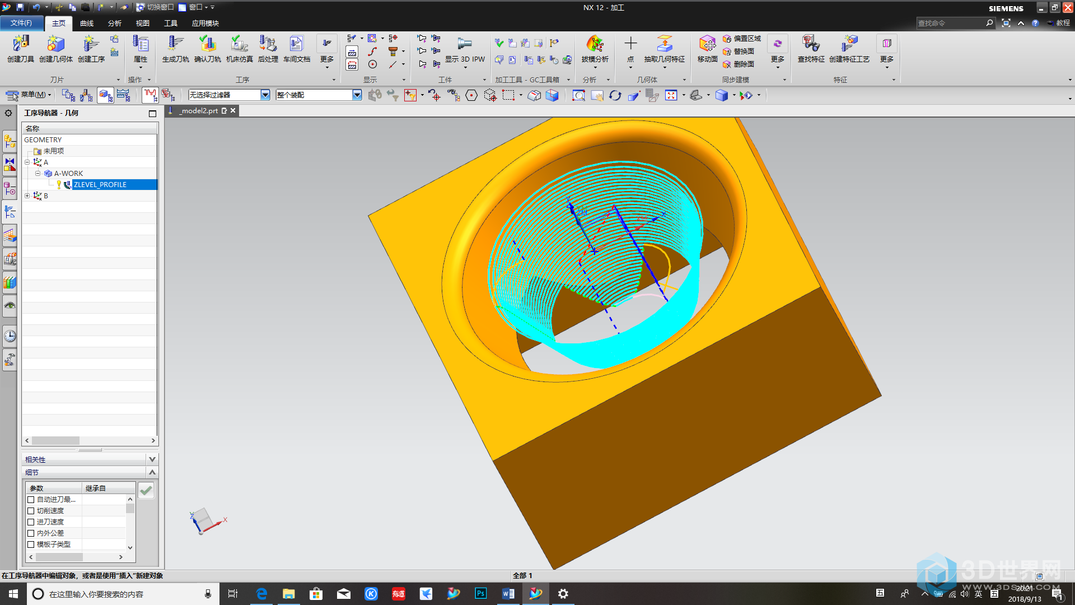Check the 切削速度 parameter checkbox
This screenshot has height=605, width=1075.
31,511
